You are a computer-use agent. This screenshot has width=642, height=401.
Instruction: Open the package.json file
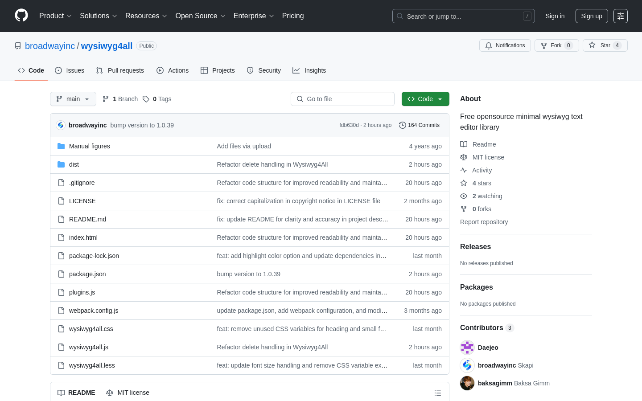(x=87, y=274)
